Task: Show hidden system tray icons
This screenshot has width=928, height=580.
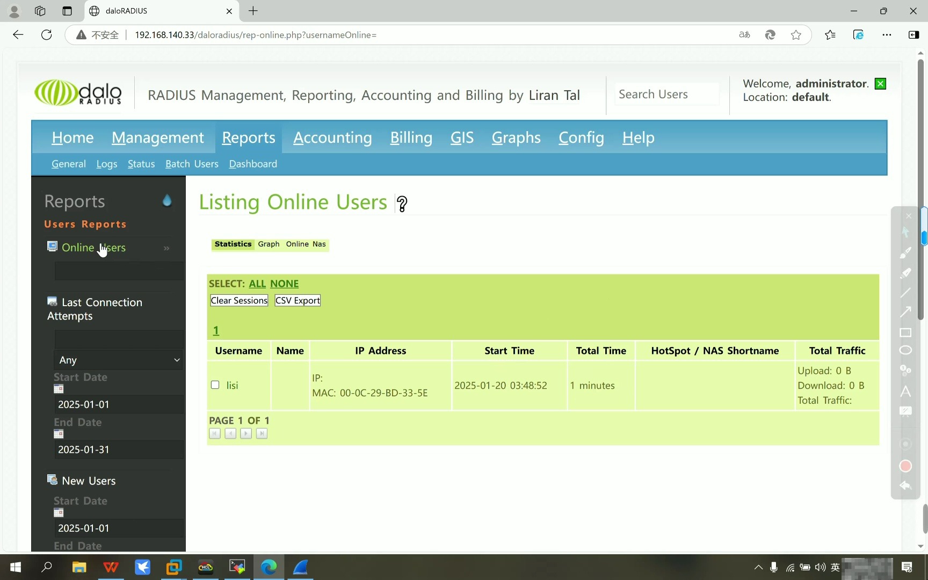Action: [758, 567]
